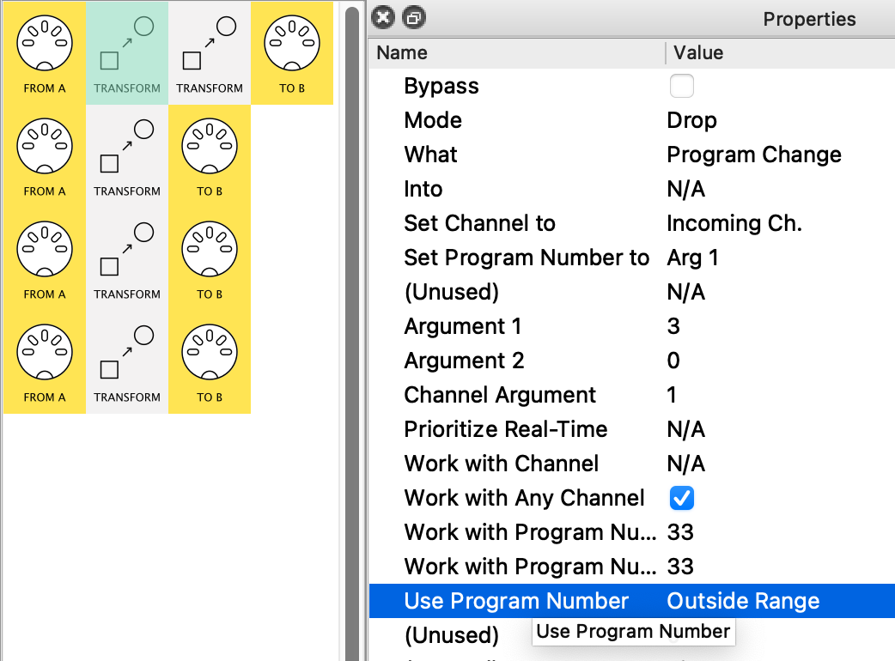Click the TO B node in bottom row
The image size is (895, 661).
(x=209, y=361)
